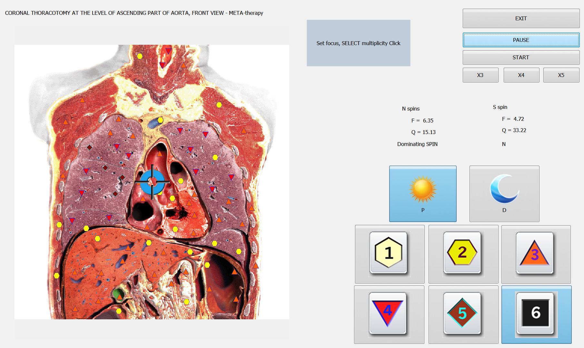Click the 'N spins' heading
This screenshot has height=348, width=584.
tap(411, 109)
